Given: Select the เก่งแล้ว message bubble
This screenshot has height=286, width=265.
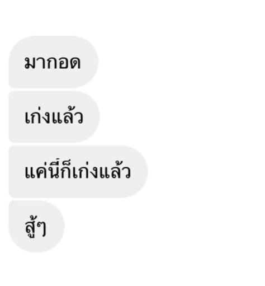Looking at the screenshot, I should 54,116.
